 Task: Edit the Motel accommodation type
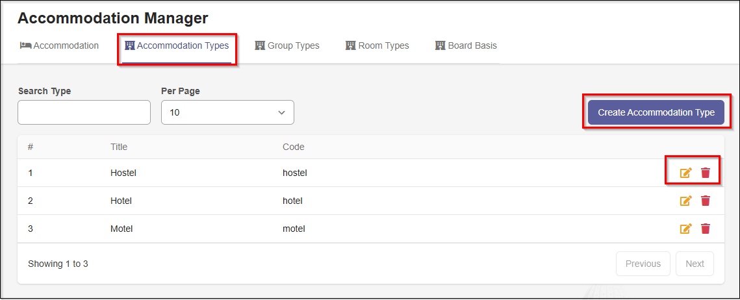pyautogui.click(x=685, y=229)
